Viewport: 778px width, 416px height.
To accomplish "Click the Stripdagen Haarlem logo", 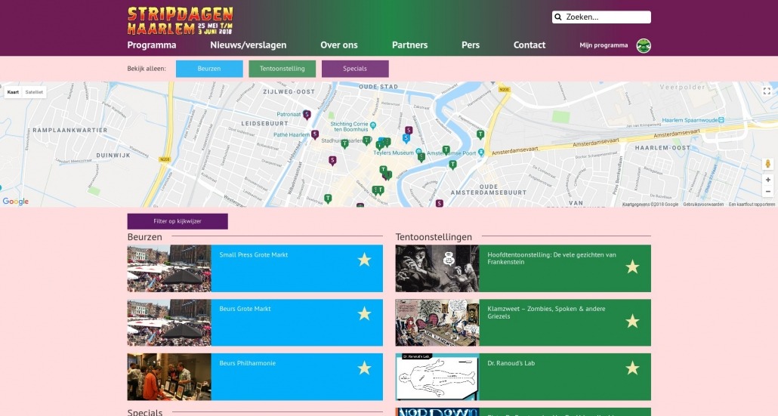I will point(180,20).
